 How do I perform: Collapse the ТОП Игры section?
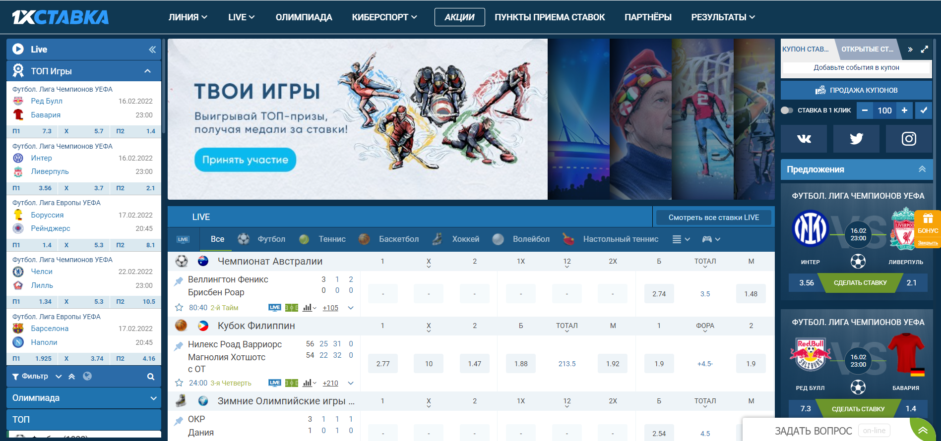(147, 71)
